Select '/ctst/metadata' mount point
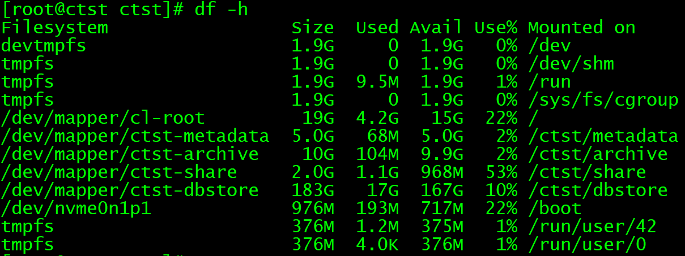This screenshot has width=685, height=256. (603, 136)
